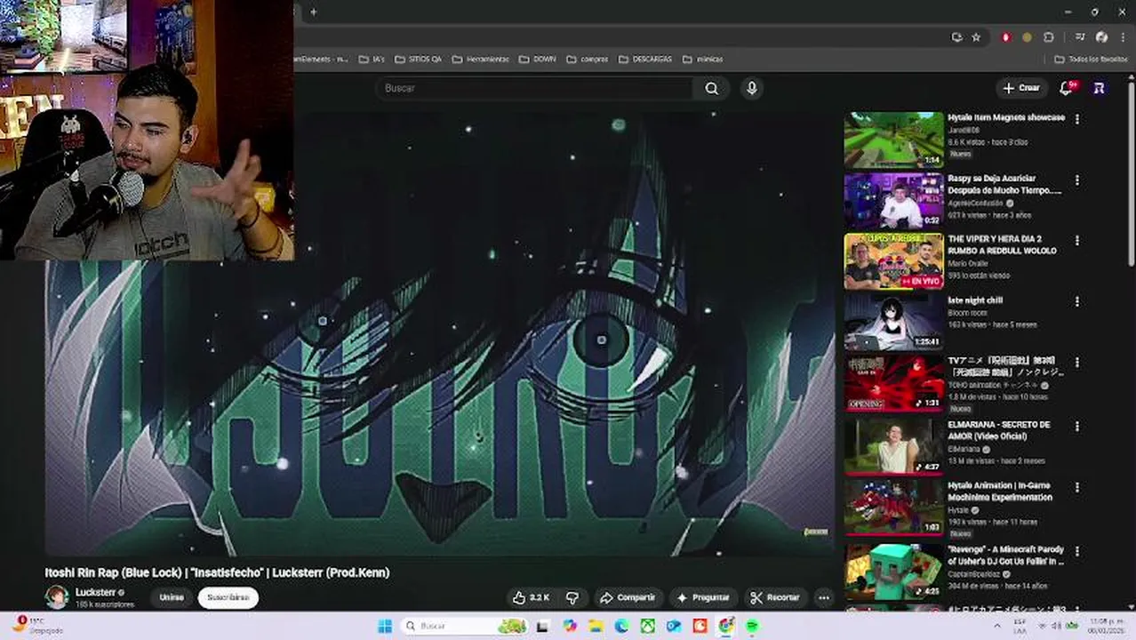1136x640 pixels.
Task: Open Hytale Item Magnets showcase thumbnail
Action: pos(893,140)
